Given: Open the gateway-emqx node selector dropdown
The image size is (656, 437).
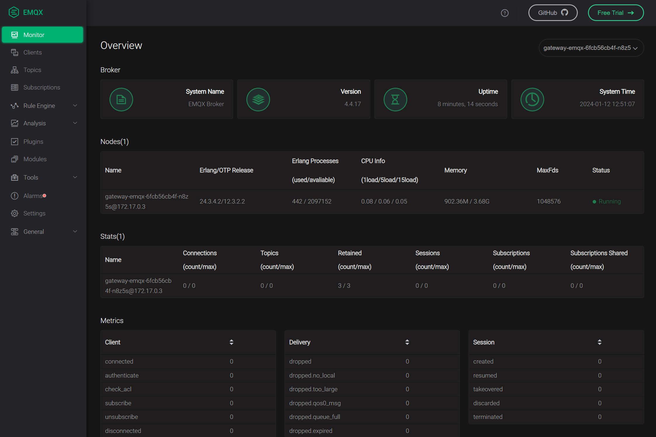Looking at the screenshot, I should pyautogui.click(x=591, y=48).
